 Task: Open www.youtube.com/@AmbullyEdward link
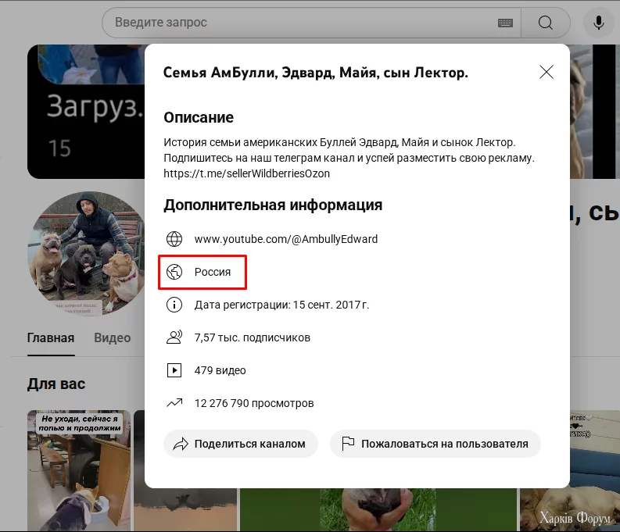(286, 239)
